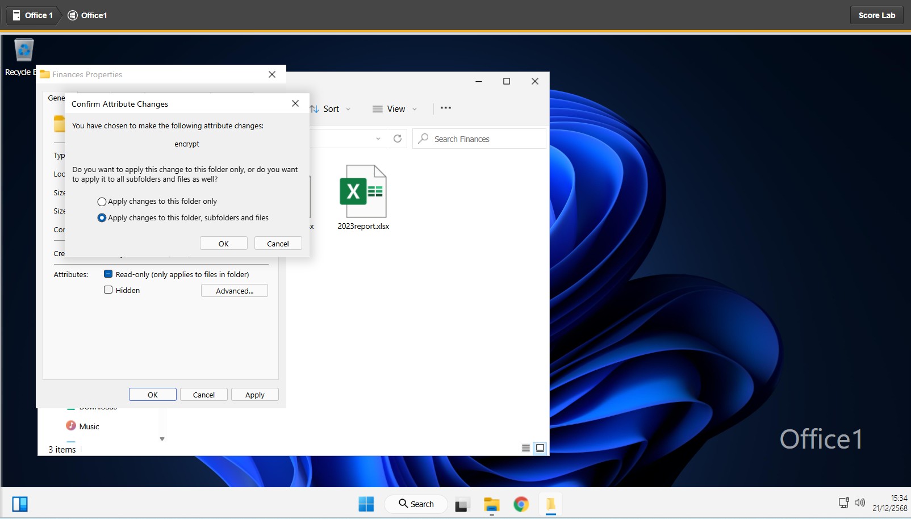Select 'Apply changes to this folder, subfolders and files'
This screenshot has width=911, height=519.
pyautogui.click(x=102, y=218)
